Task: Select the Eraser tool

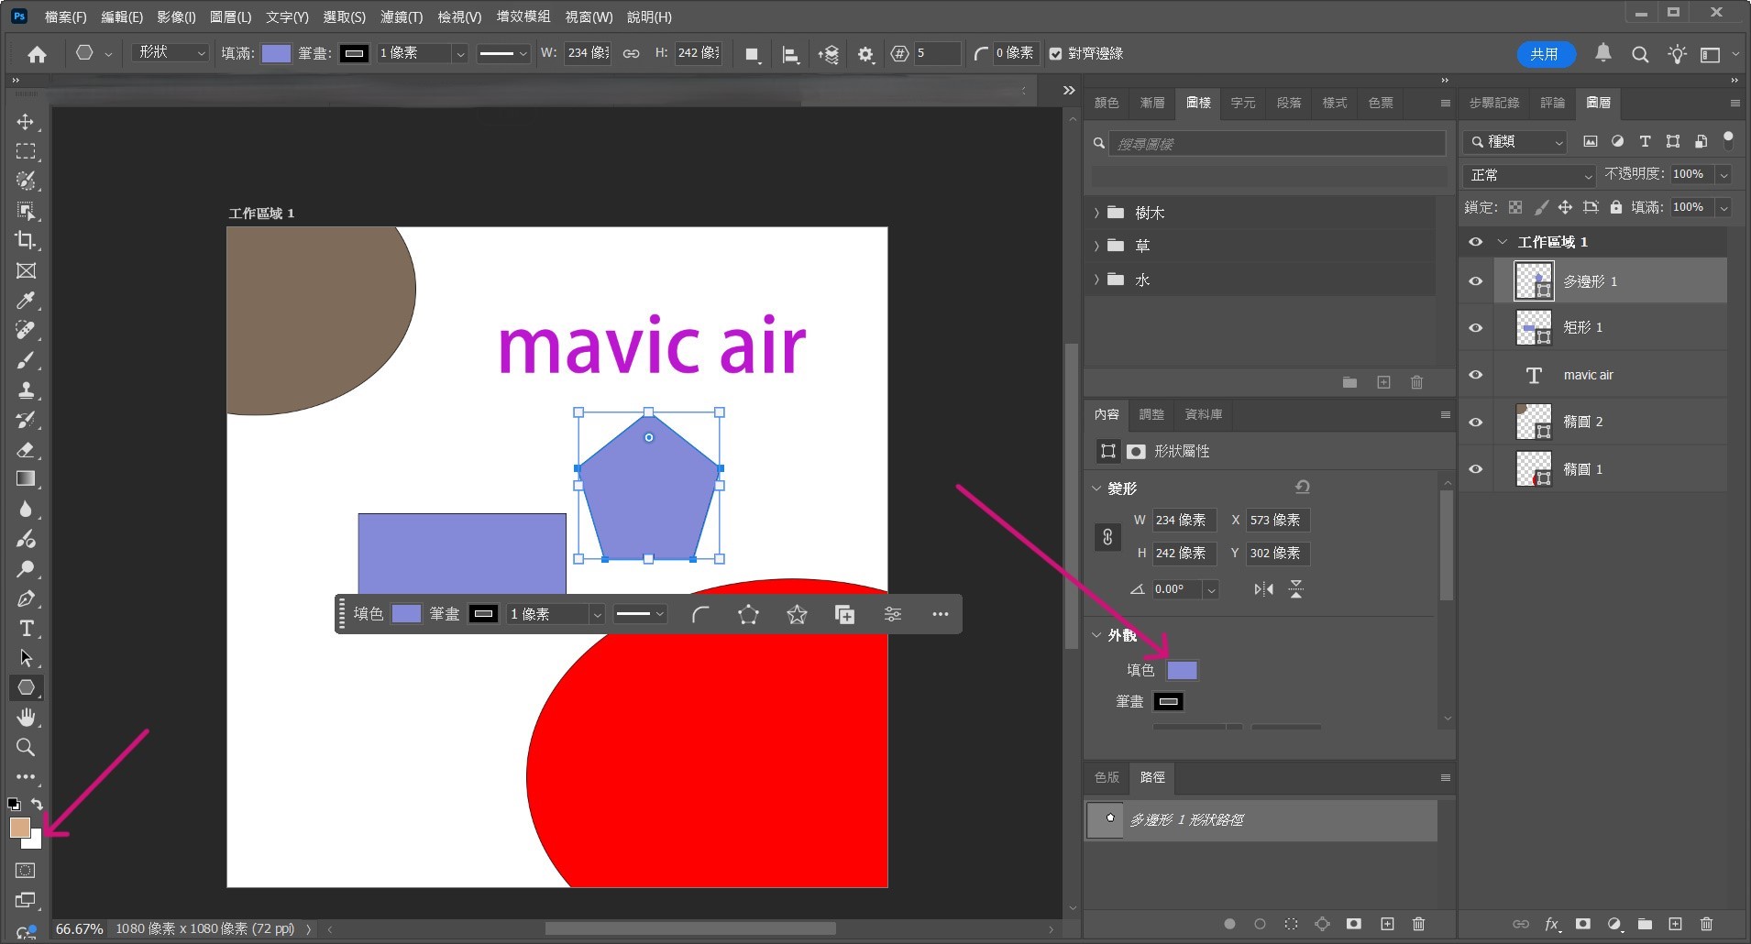Action: click(26, 449)
